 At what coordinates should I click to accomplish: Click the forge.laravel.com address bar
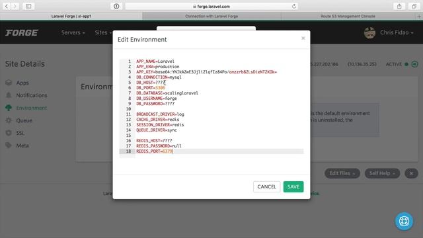[211, 6]
